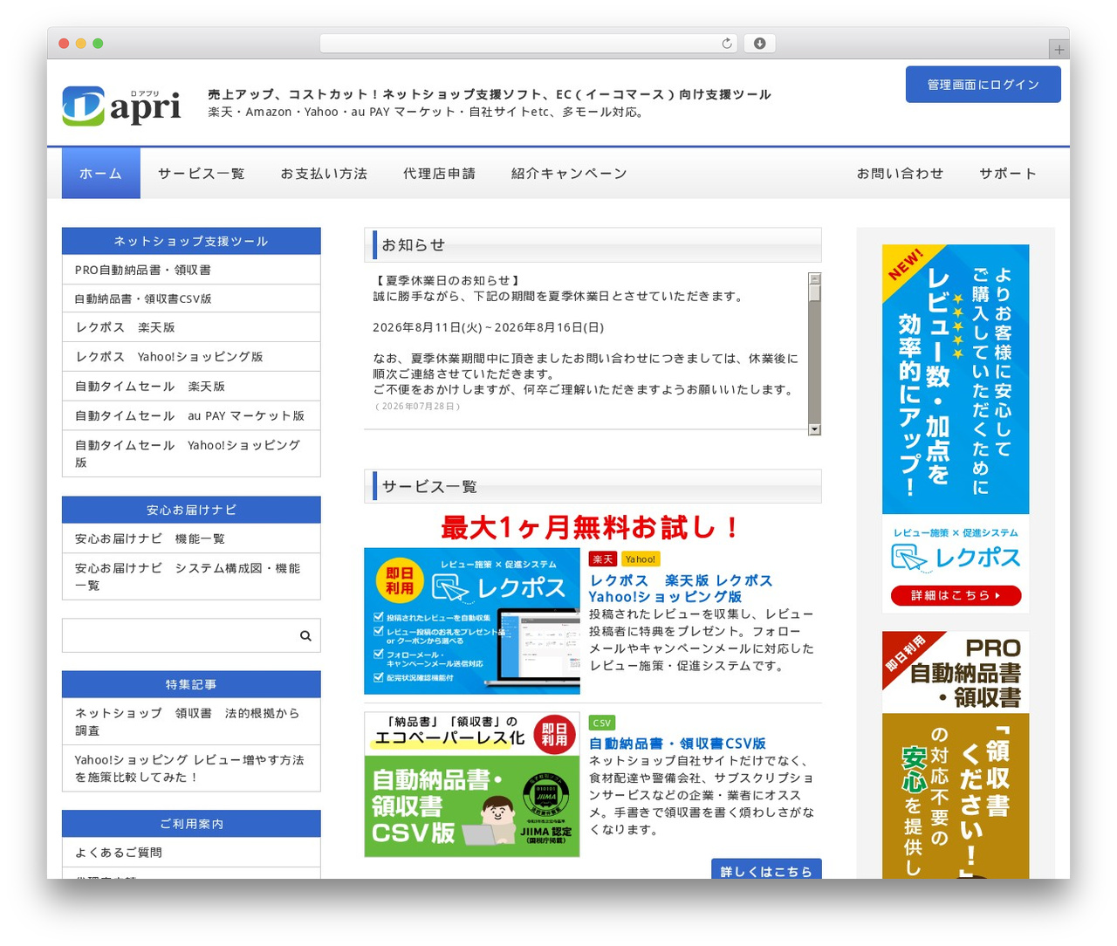Screen dimensions: 1117x946
Task: Click the 詳しくはこちら button
Action: coord(766,869)
